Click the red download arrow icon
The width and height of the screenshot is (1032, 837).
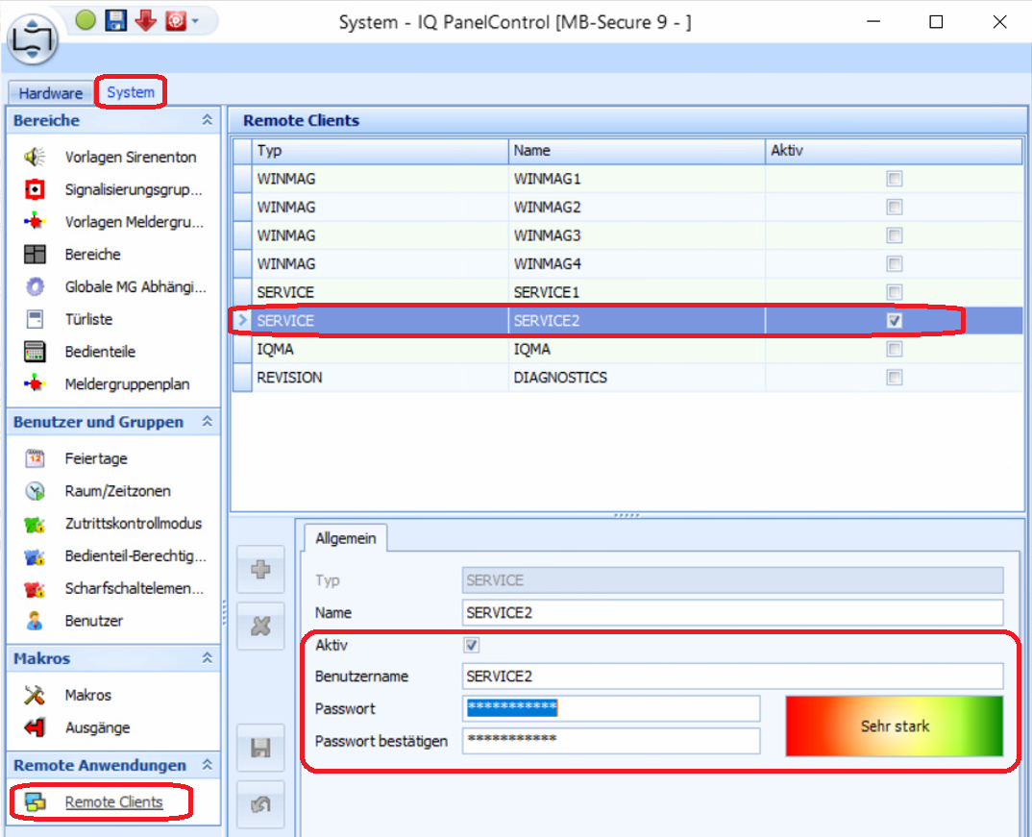[145, 20]
